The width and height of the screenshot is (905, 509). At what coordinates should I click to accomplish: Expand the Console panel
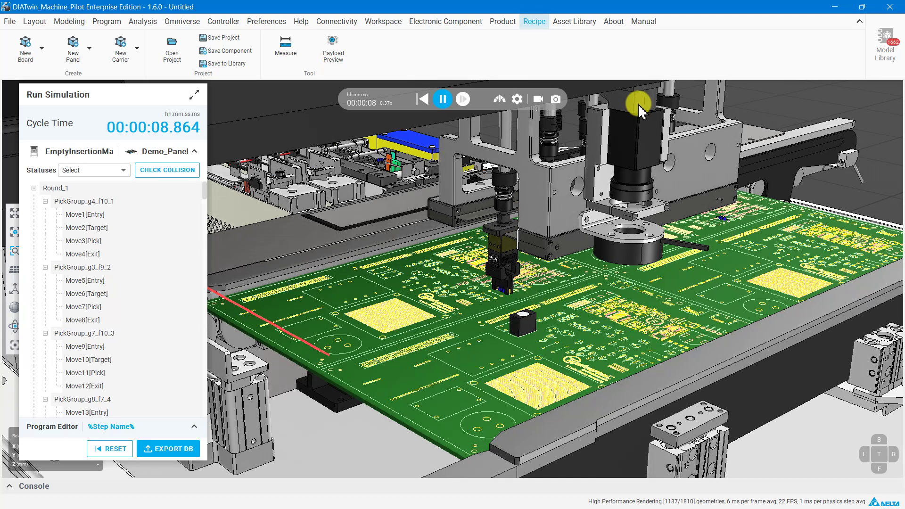[9, 486]
